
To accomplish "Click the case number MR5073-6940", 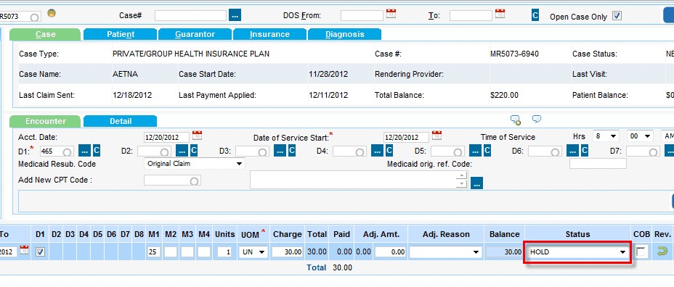I will pos(514,54).
